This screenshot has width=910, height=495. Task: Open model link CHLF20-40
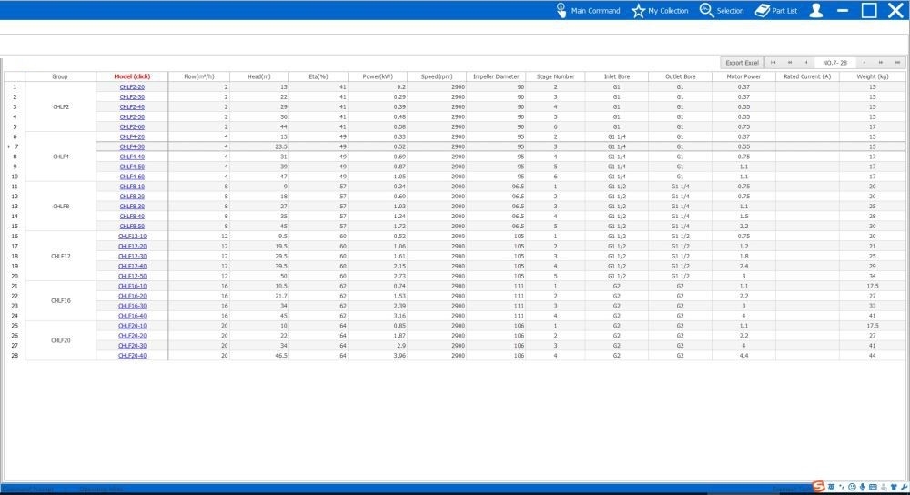(132, 356)
